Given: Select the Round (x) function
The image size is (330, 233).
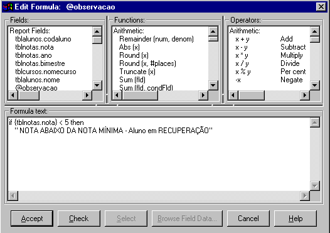Looking at the screenshot, I should 134,55.
